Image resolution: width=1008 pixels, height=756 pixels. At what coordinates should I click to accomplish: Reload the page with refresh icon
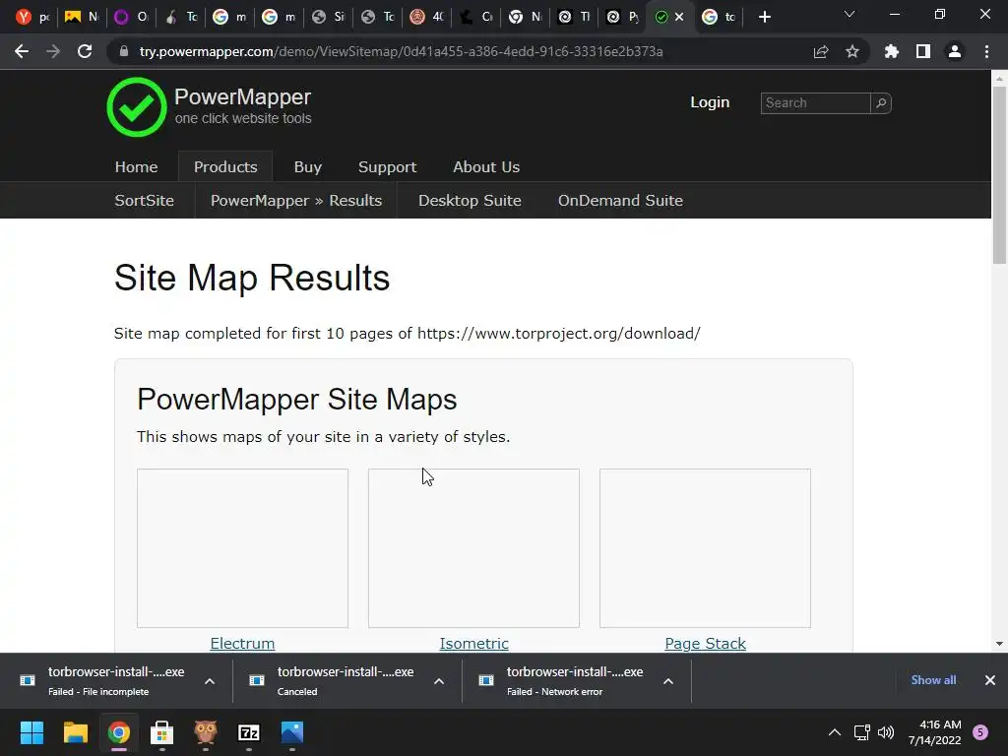85,51
